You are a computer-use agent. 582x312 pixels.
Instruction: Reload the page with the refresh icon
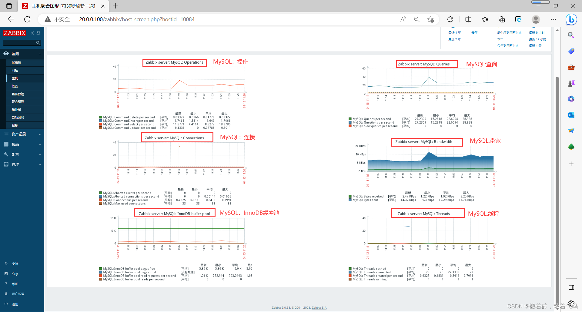[27, 19]
